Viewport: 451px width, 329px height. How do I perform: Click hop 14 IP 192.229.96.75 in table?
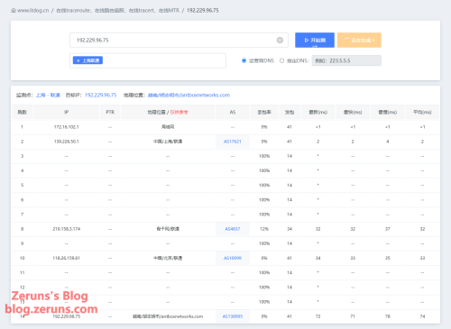(67, 316)
